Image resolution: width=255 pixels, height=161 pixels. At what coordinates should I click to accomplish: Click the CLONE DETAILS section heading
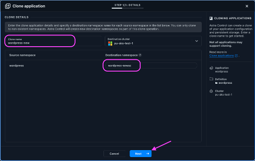coord(17,17)
